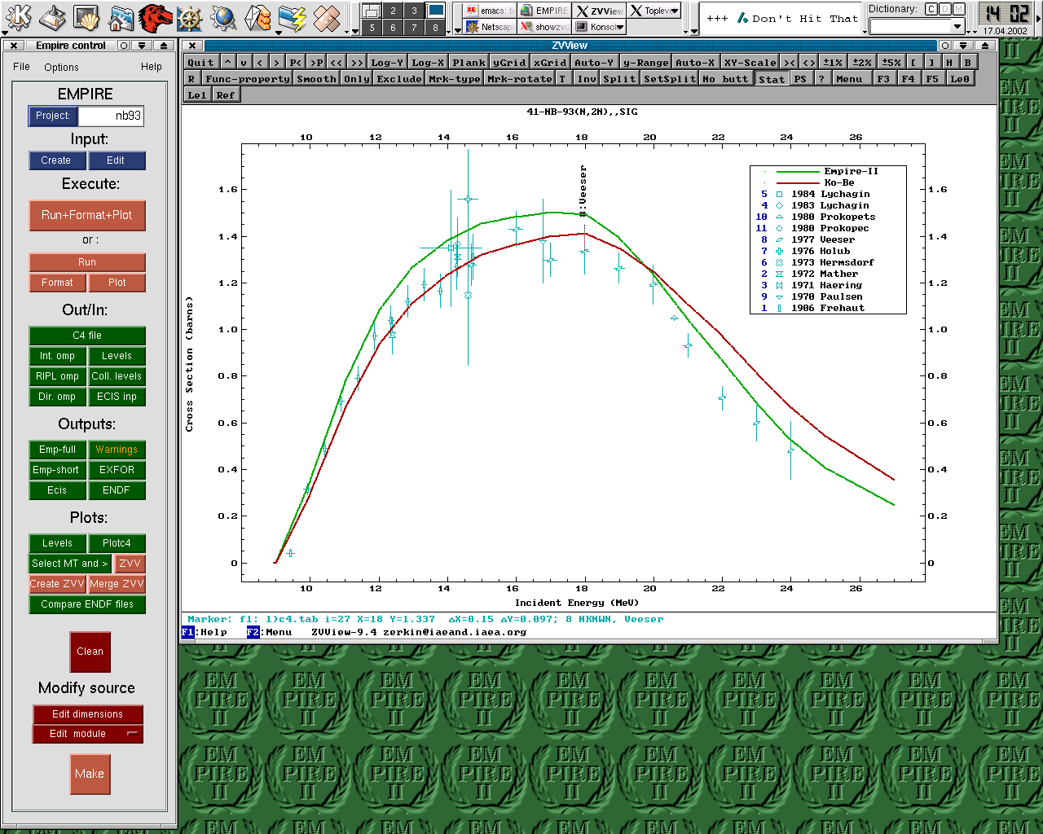Toggle the xGrid lines
Image resolution: width=1043 pixels, height=834 pixels.
(550, 62)
